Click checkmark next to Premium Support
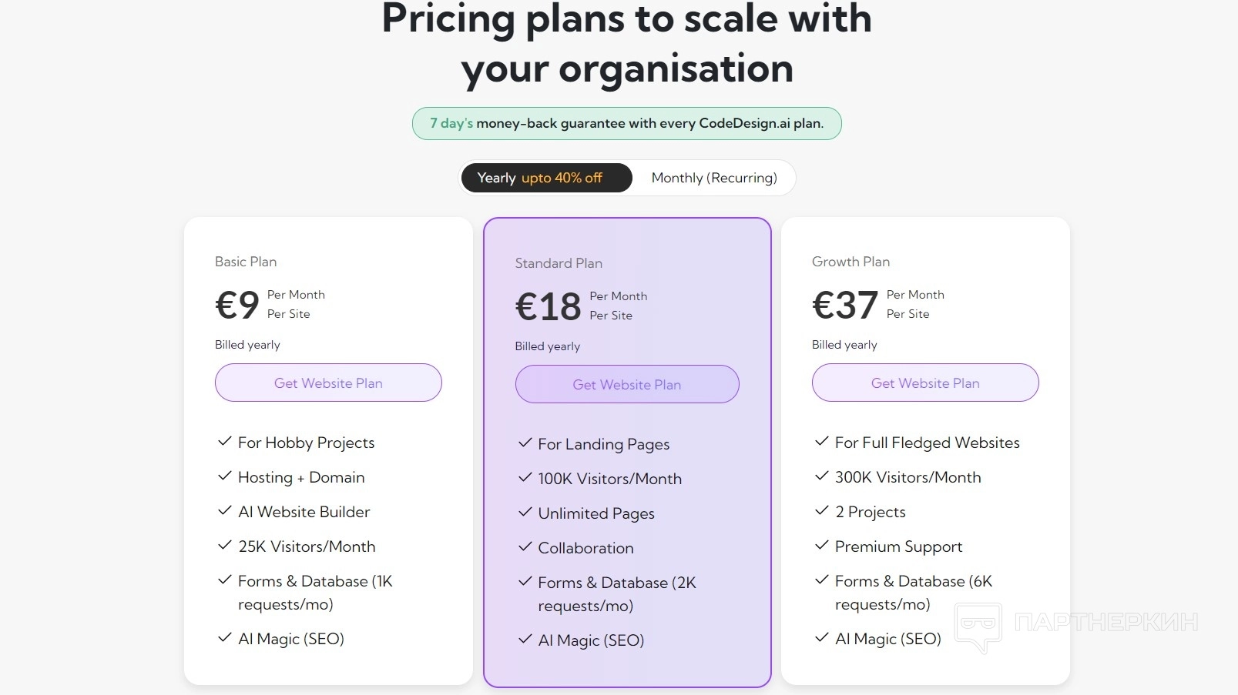The image size is (1238, 695). (822, 546)
